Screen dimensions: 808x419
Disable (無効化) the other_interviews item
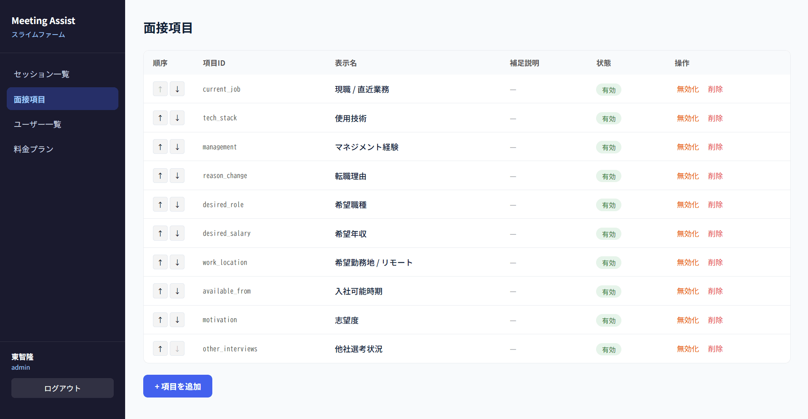coord(688,349)
